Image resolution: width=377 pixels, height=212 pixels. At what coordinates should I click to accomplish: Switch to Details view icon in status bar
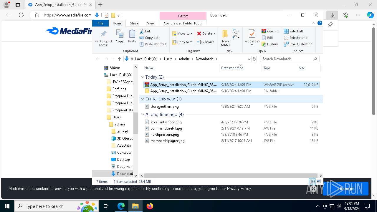(x=312, y=182)
